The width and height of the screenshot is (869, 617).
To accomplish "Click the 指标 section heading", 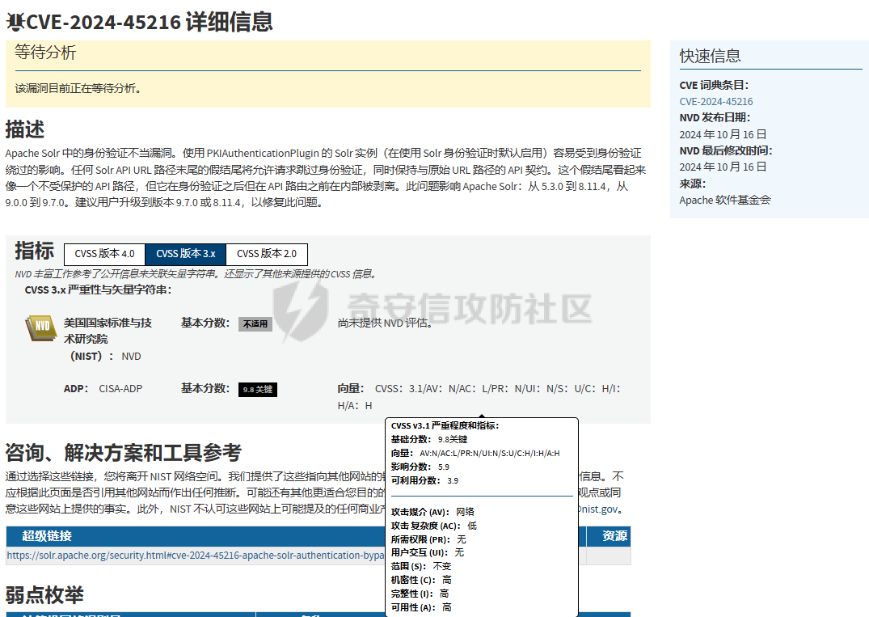I will [35, 251].
